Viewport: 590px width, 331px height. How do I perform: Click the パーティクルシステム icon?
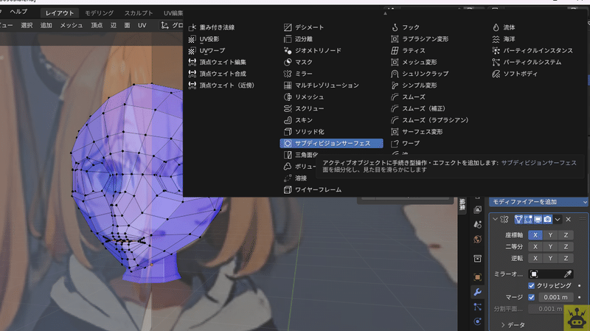coord(496,62)
